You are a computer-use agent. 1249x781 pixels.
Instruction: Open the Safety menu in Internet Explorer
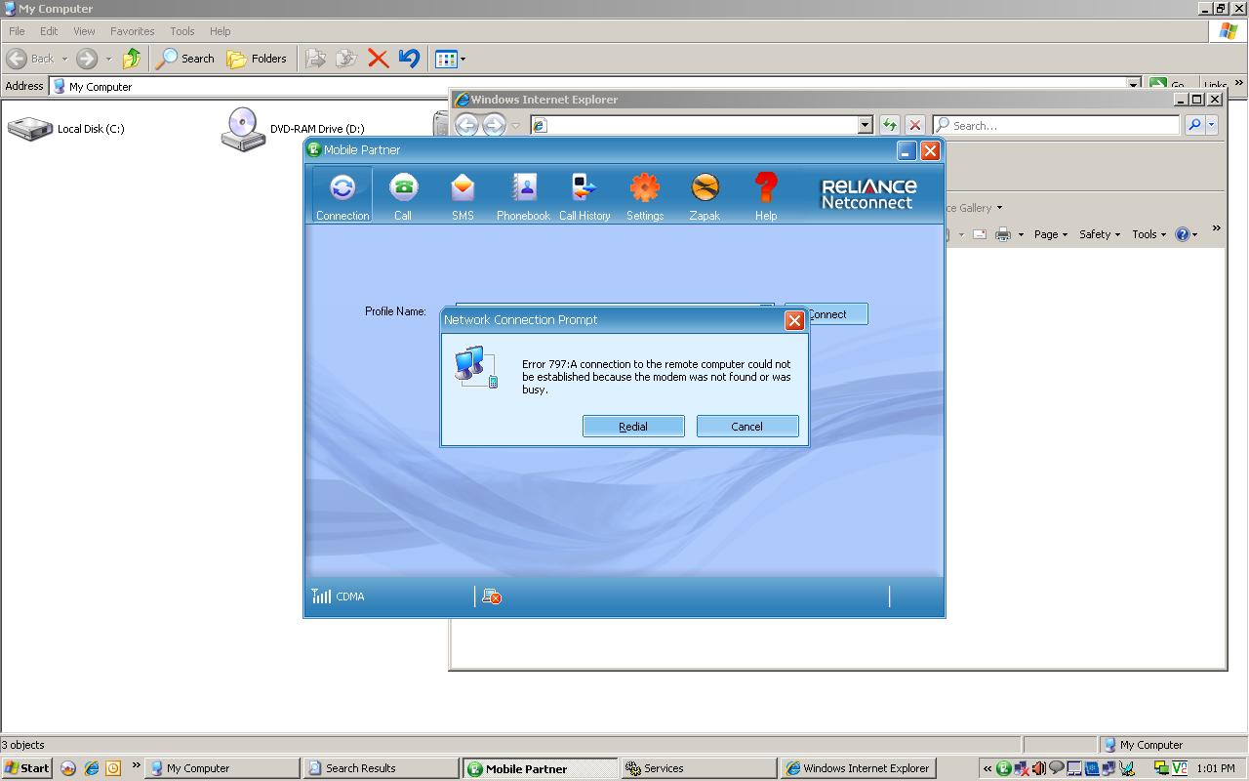click(1100, 234)
